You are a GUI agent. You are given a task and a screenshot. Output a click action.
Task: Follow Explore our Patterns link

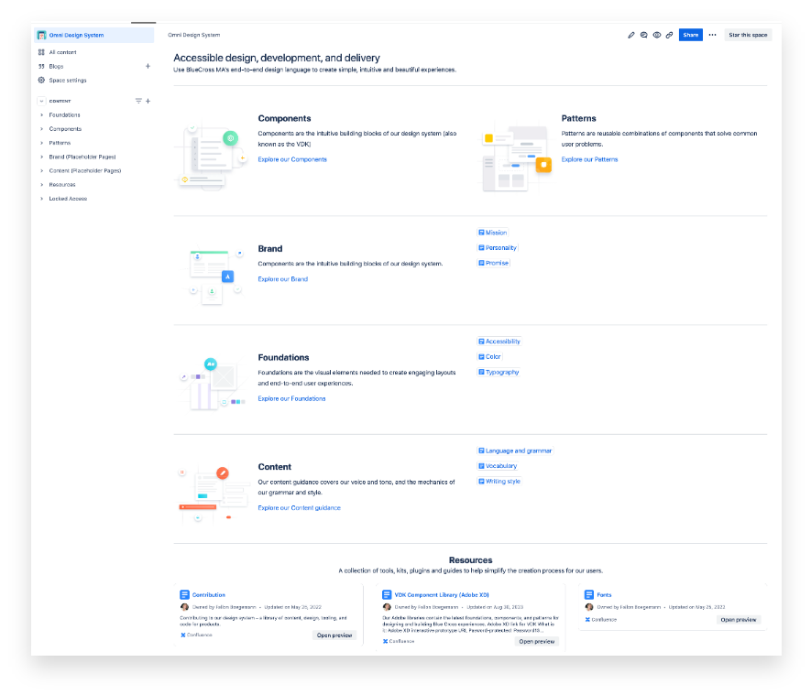589,159
